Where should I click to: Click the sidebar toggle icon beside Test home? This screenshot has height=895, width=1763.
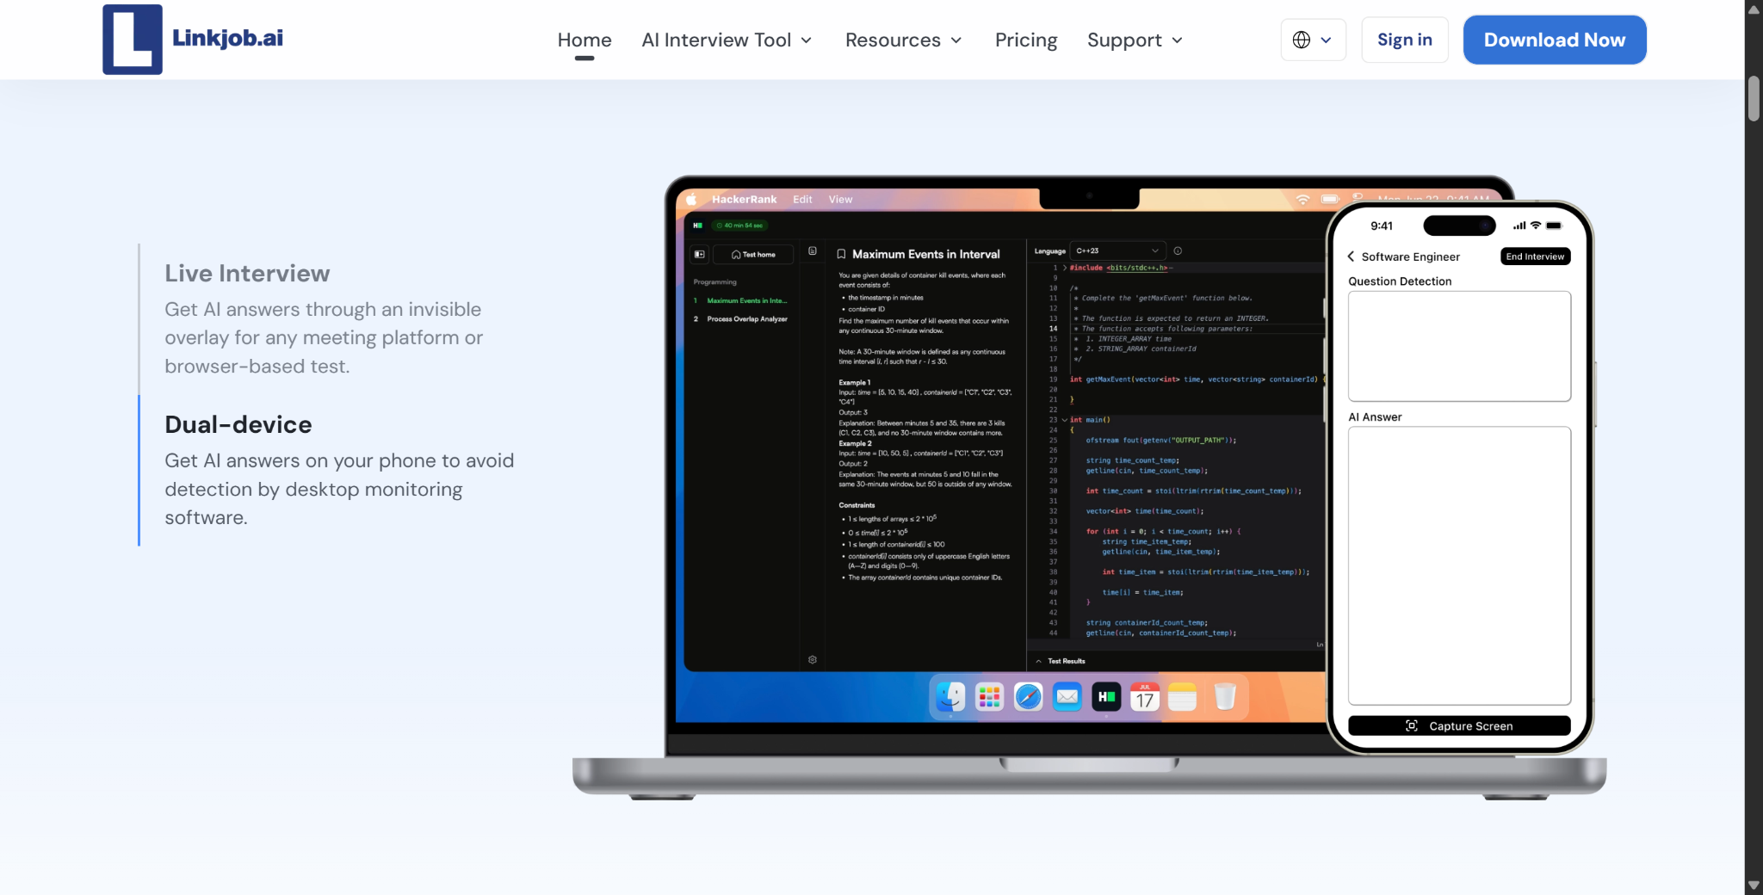click(700, 255)
